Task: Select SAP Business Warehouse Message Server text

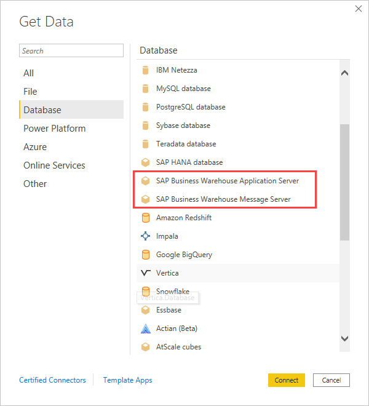Action: coord(223,199)
